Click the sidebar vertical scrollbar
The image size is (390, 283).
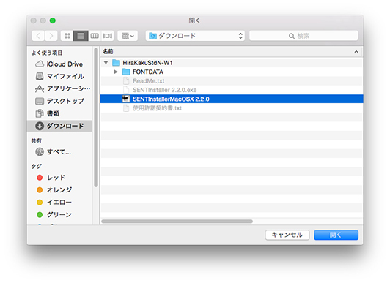click(x=96, y=117)
